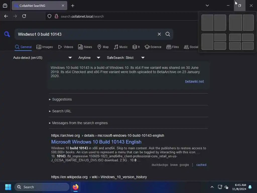Switch to the Images tab

(45, 47)
